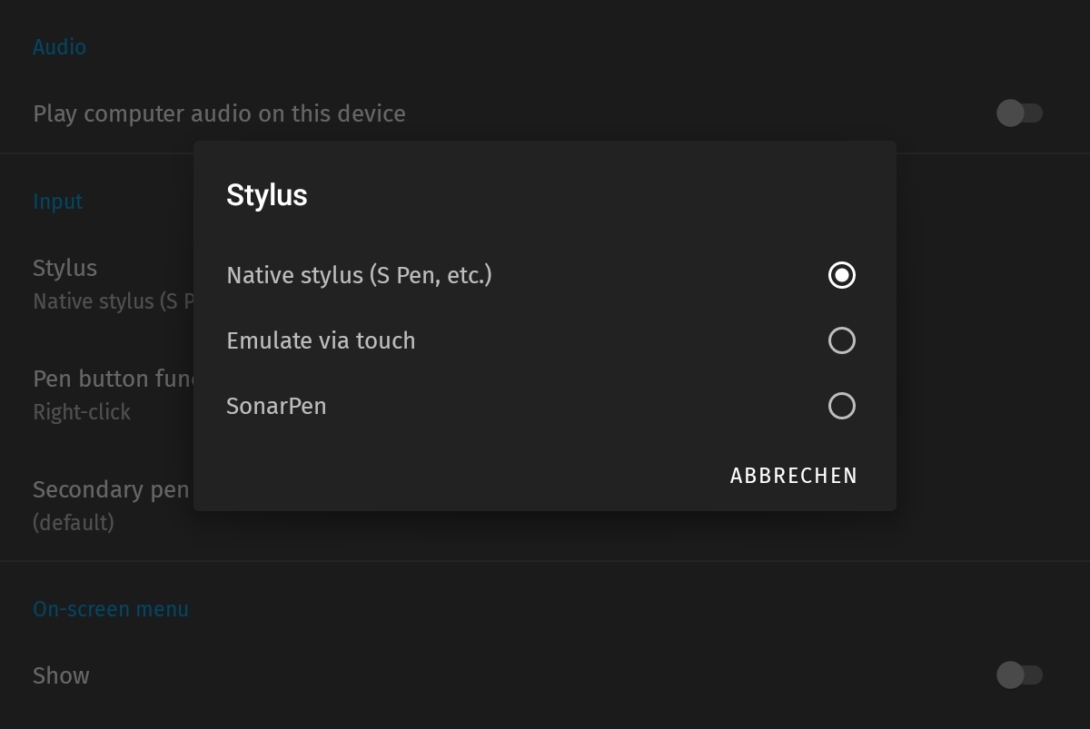Viewport: 1090px width, 729px height.
Task: Change the Secondary pen setting
Action: [x=109, y=489]
